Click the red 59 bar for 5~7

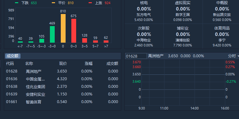[x=95, y=42]
